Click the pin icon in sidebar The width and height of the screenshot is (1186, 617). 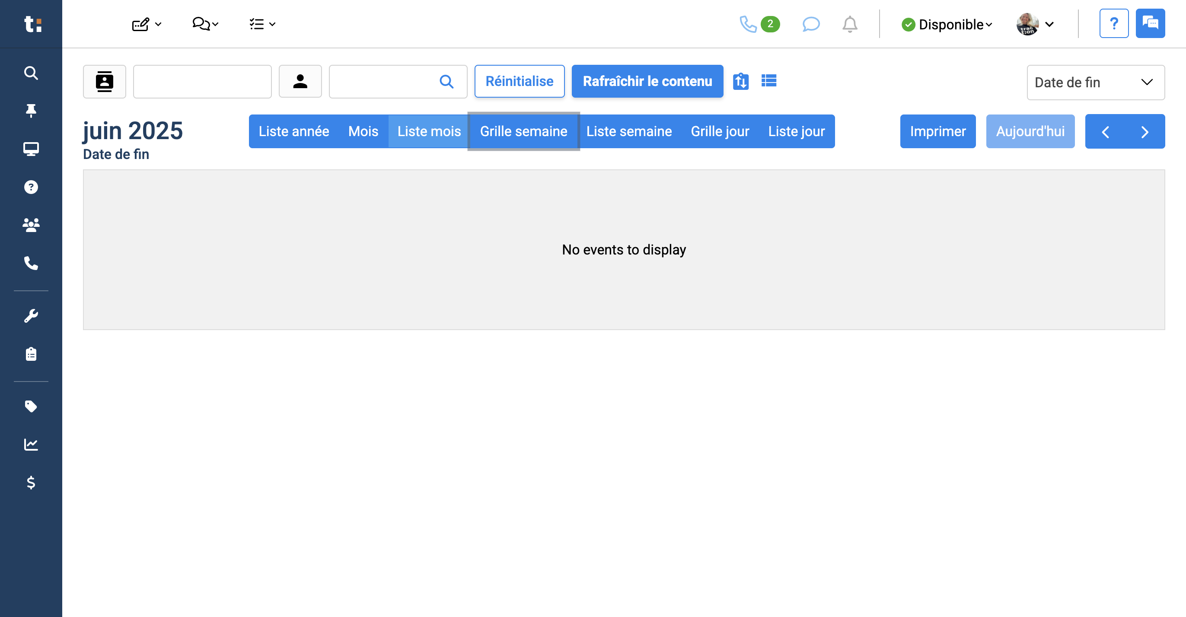click(x=31, y=111)
